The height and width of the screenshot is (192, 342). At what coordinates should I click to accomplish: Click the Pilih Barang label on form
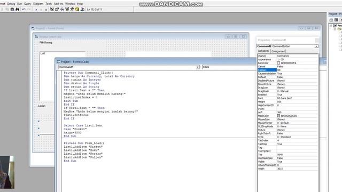(x=46, y=43)
